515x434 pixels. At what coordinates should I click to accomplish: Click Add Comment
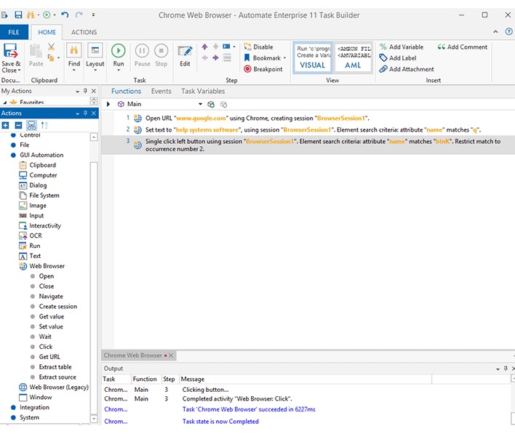tap(463, 47)
